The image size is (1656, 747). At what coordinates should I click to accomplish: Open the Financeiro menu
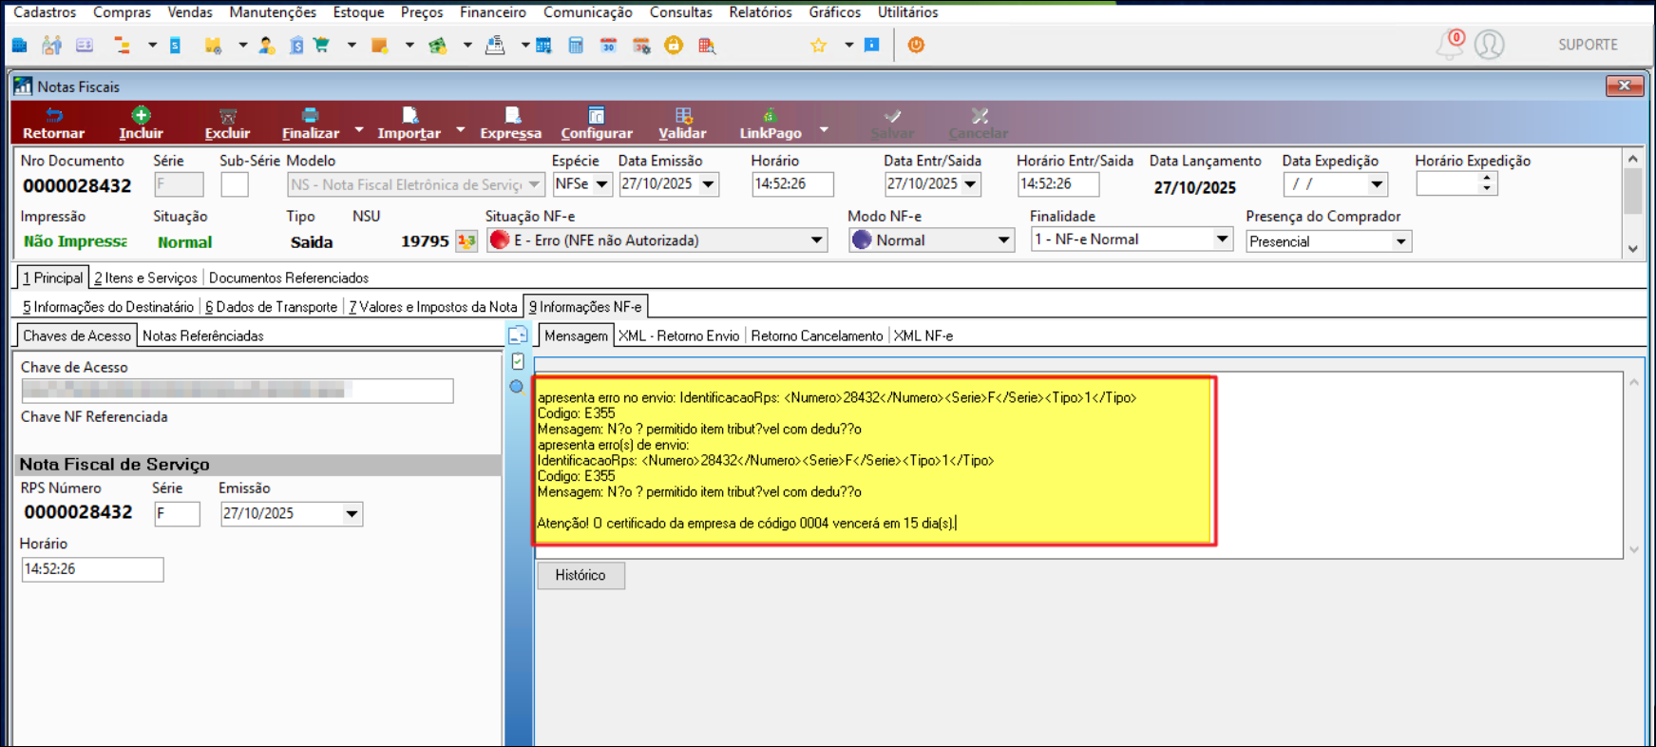click(492, 12)
